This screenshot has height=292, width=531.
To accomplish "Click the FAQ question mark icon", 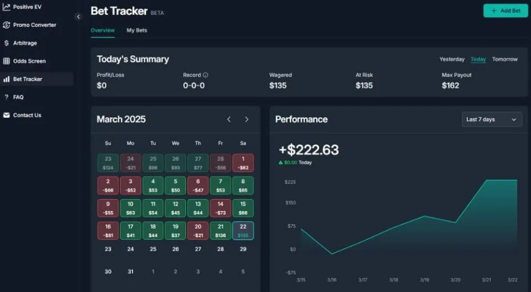I will tap(7, 97).
